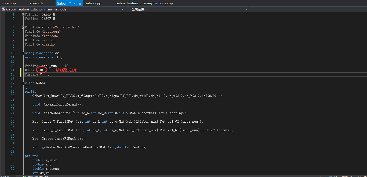The image size is (367, 177).
Task: Open the Gabor.cpp tab
Action: pos(93,3)
